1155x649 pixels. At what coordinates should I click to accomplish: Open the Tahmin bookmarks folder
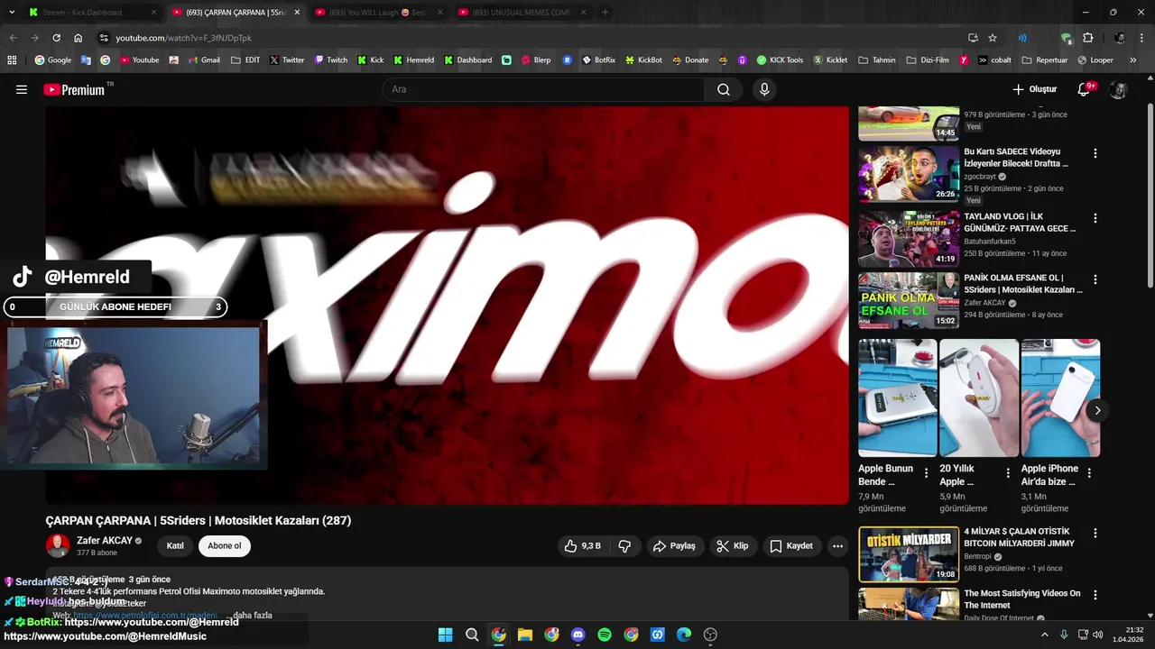point(877,60)
